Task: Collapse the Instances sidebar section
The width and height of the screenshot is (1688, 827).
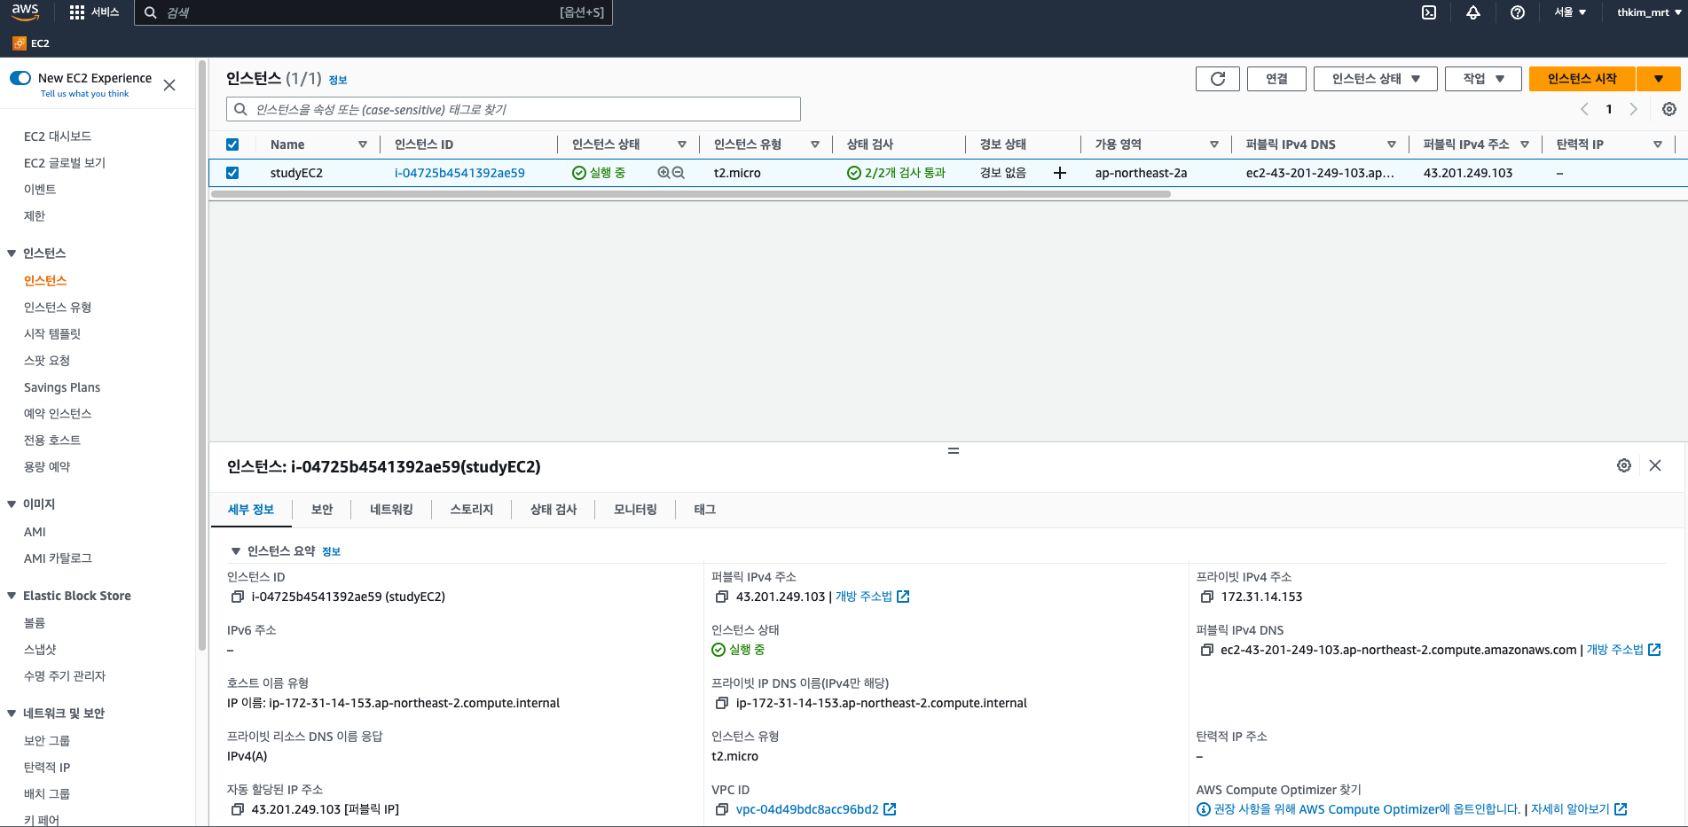Action: (12, 254)
